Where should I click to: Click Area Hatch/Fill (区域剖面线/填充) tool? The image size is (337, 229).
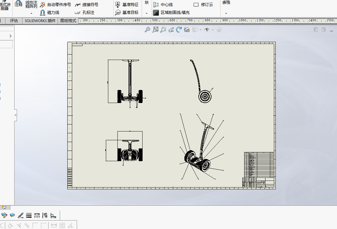(x=171, y=13)
